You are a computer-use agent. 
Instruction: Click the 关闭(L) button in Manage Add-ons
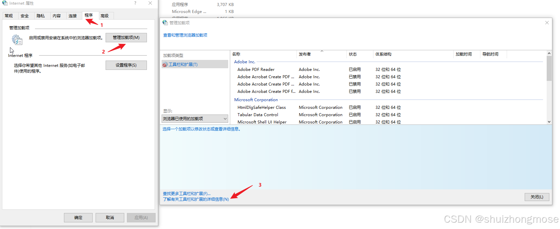(x=537, y=197)
